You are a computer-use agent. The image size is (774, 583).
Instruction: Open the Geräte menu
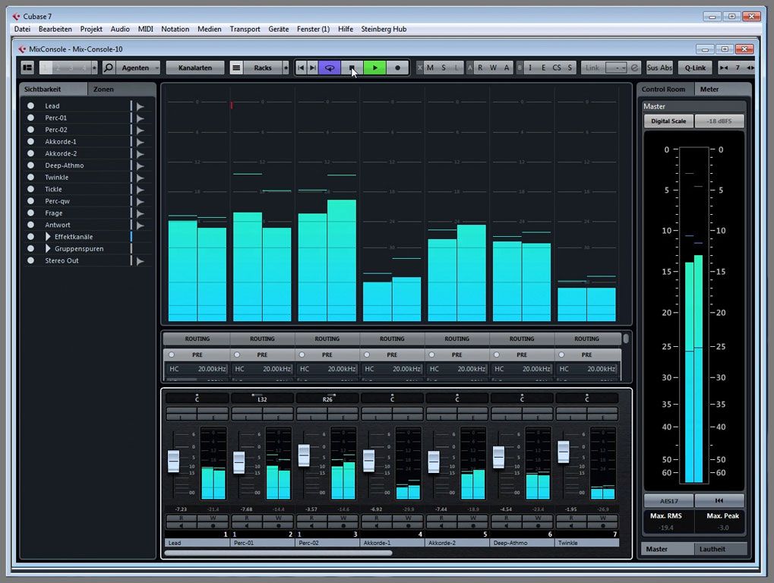click(x=279, y=29)
